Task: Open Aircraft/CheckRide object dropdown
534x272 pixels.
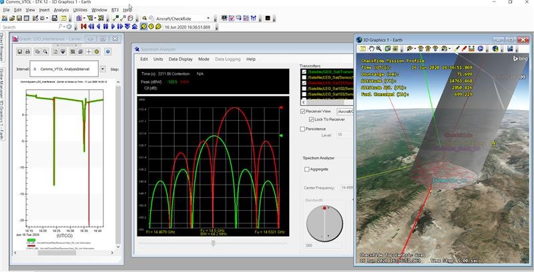Action: (208, 19)
